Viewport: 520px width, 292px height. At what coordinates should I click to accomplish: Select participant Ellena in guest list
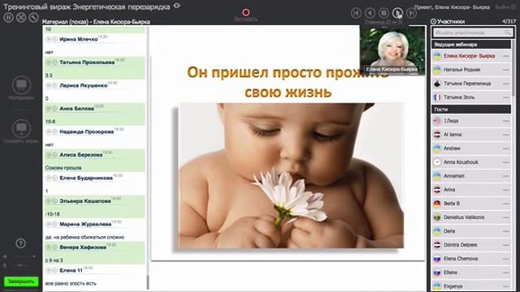471,273
